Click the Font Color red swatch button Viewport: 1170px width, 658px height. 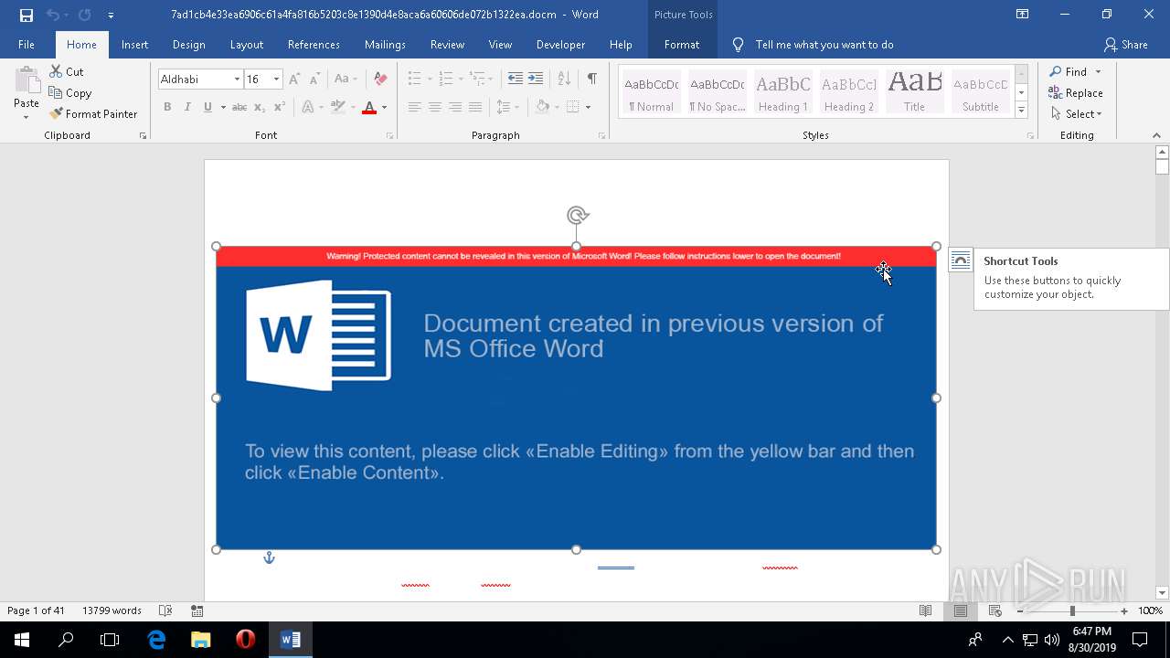[369, 107]
